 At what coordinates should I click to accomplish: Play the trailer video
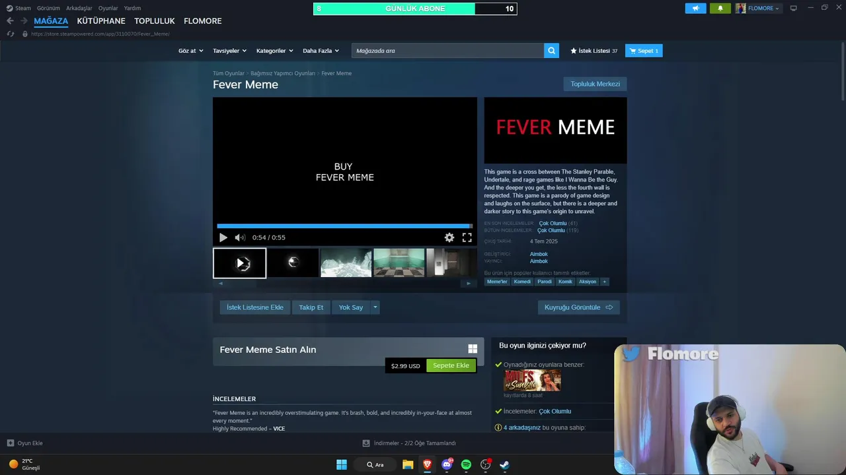(223, 237)
